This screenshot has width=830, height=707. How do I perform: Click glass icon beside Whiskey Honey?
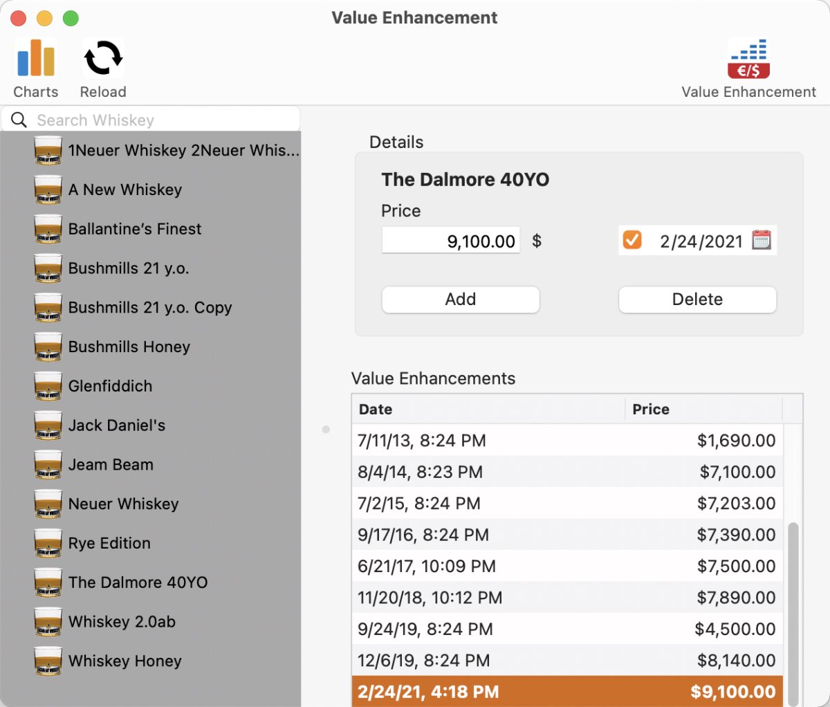tap(48, 661)
